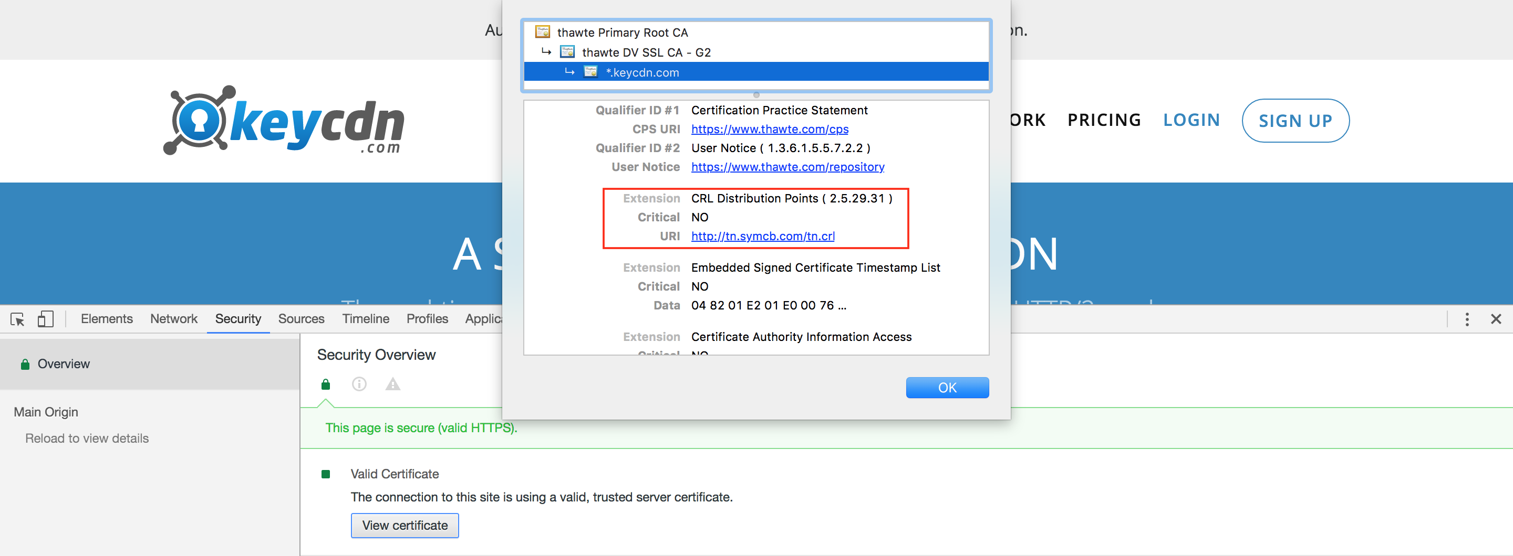Screen dimensions: 1513x556
Task: Click Reload to view details entry
Action: pos(87,439)
